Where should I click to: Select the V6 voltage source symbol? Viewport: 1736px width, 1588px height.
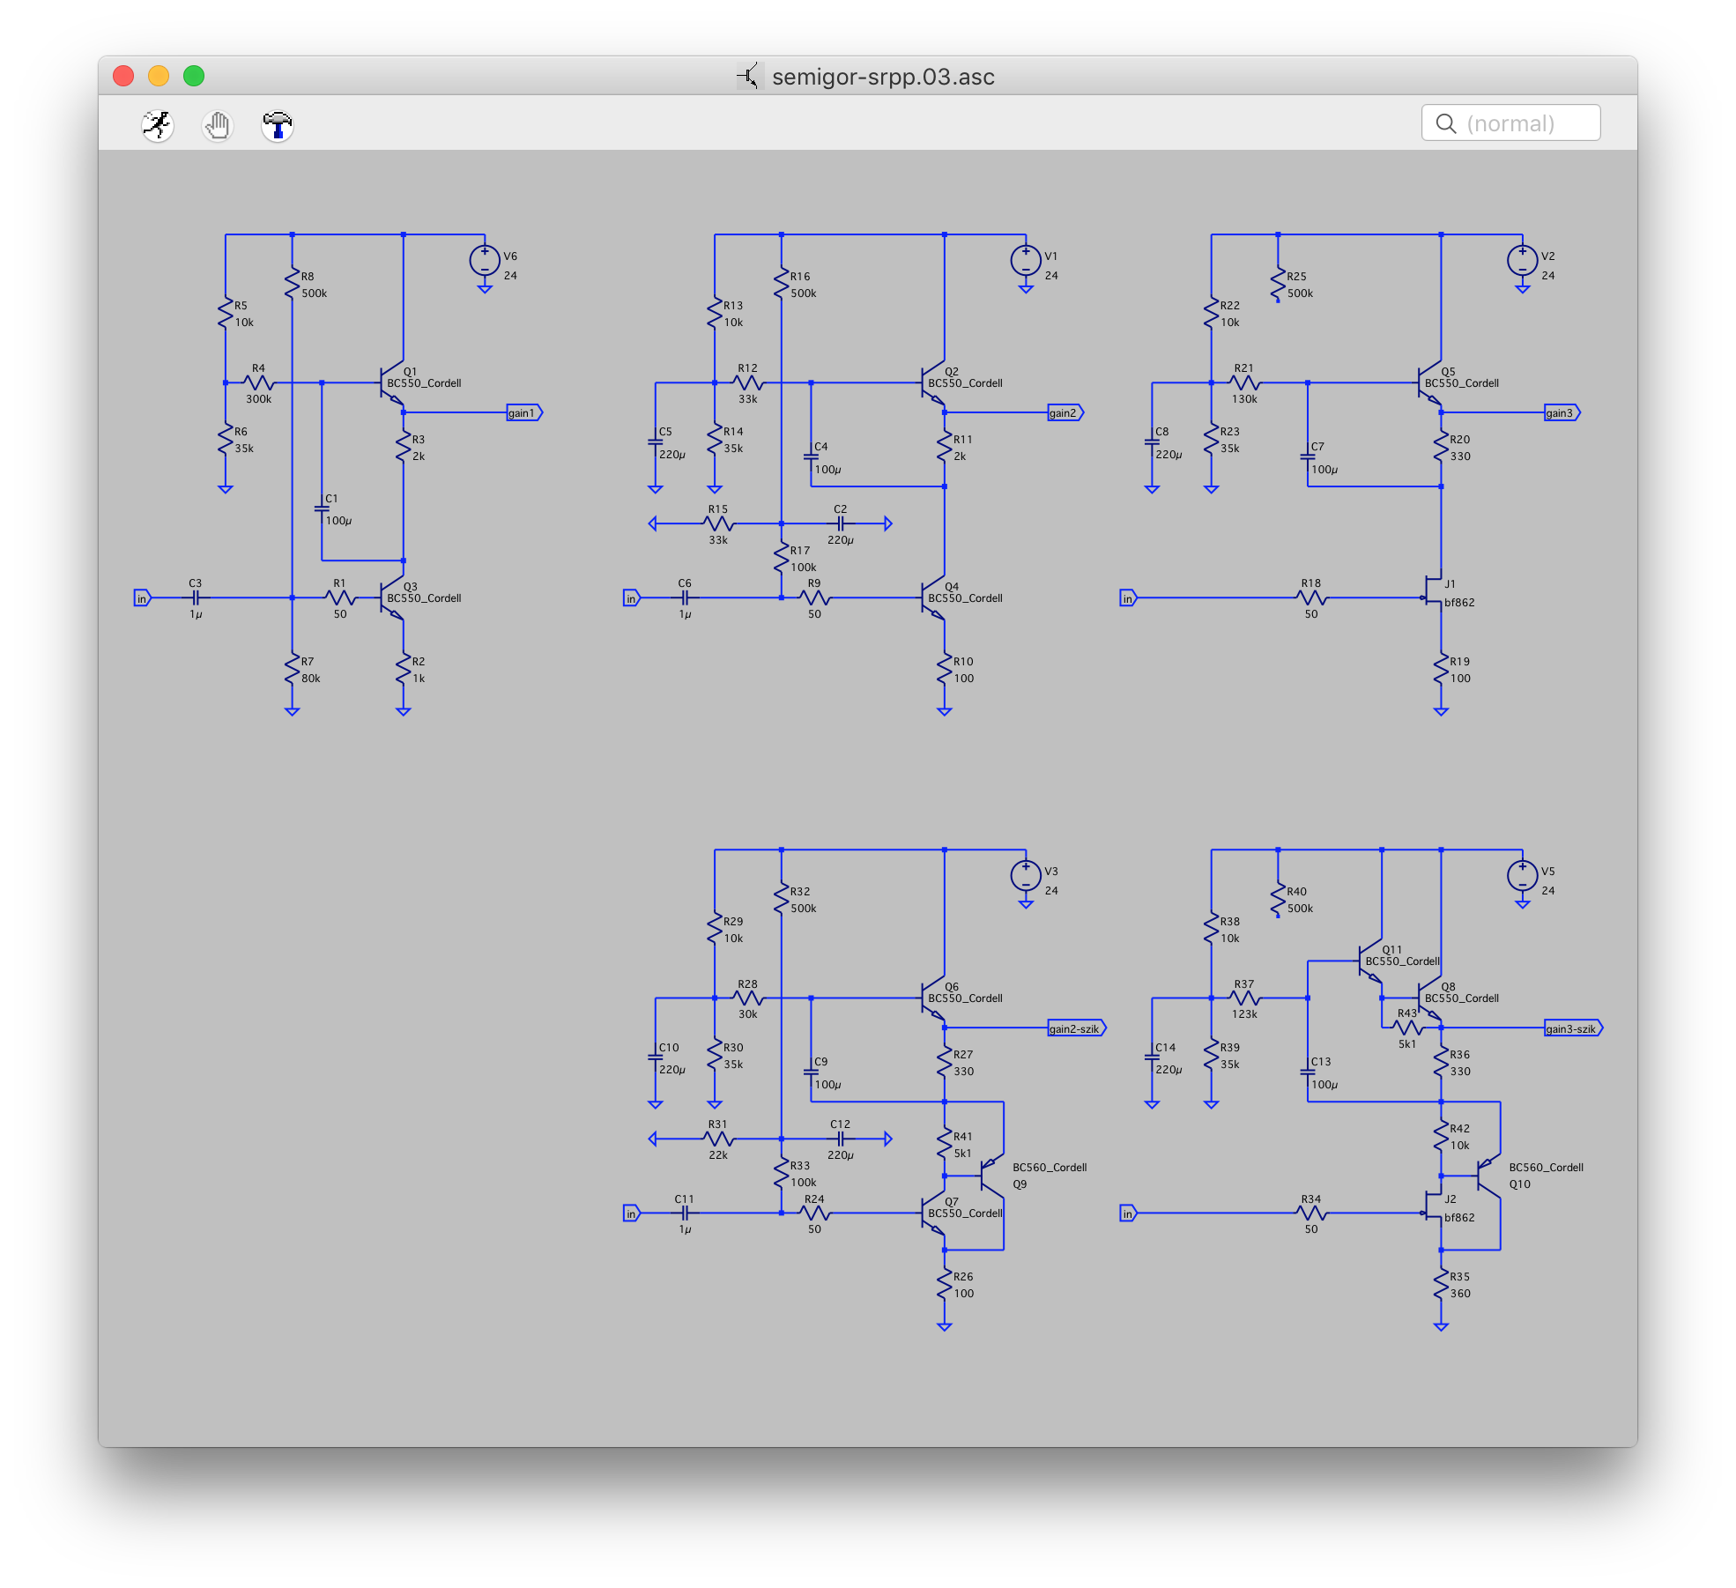(485, 261)
